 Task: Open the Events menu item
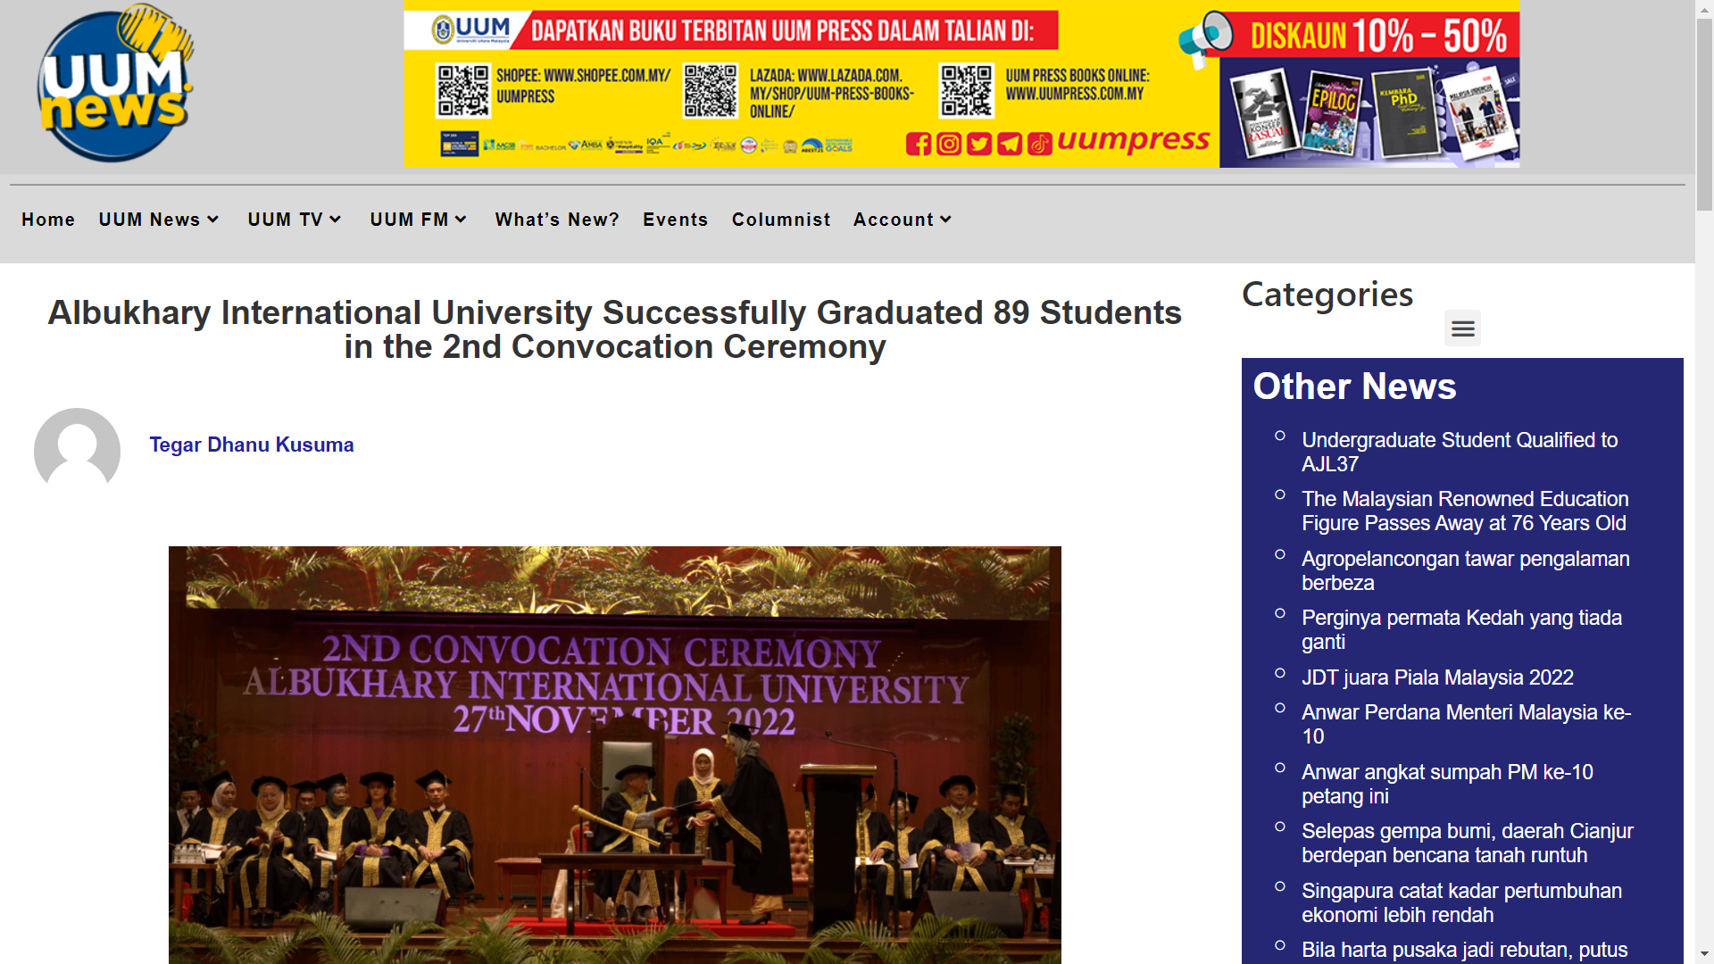[675, 220]
